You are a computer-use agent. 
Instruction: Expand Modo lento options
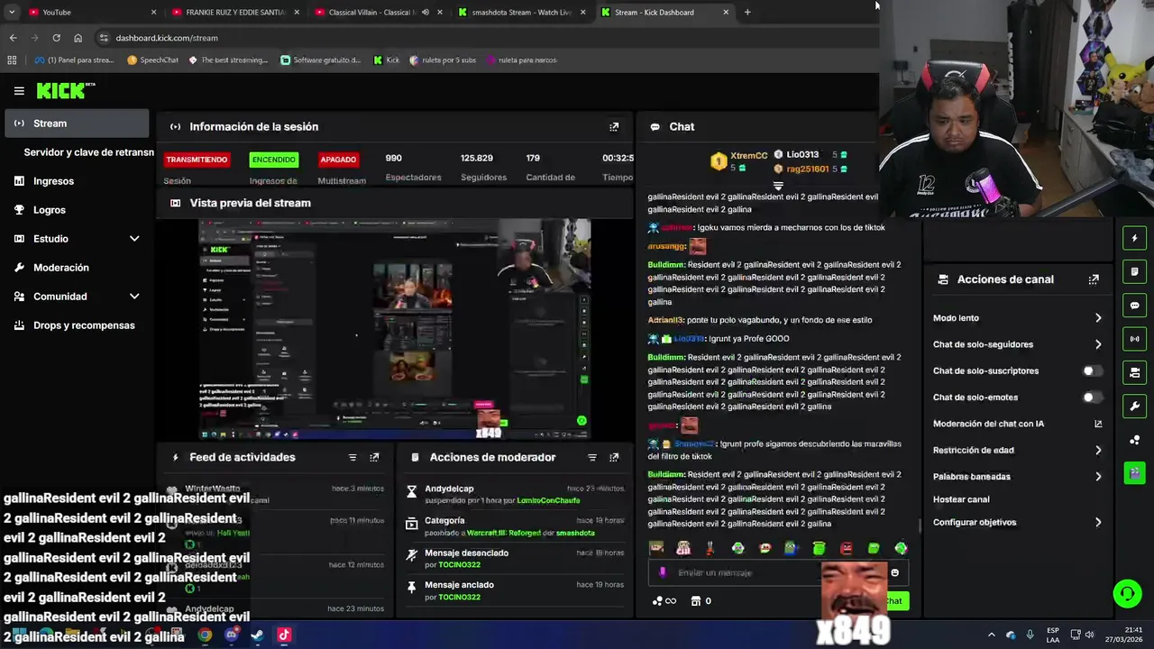(x=1098, y=318)
